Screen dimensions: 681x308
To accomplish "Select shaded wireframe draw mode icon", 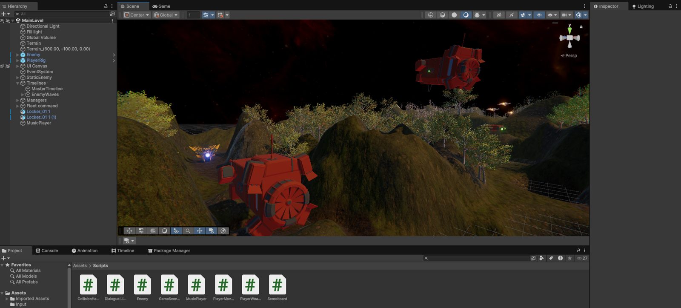I will pyautogui.click(x=443, y=15).
